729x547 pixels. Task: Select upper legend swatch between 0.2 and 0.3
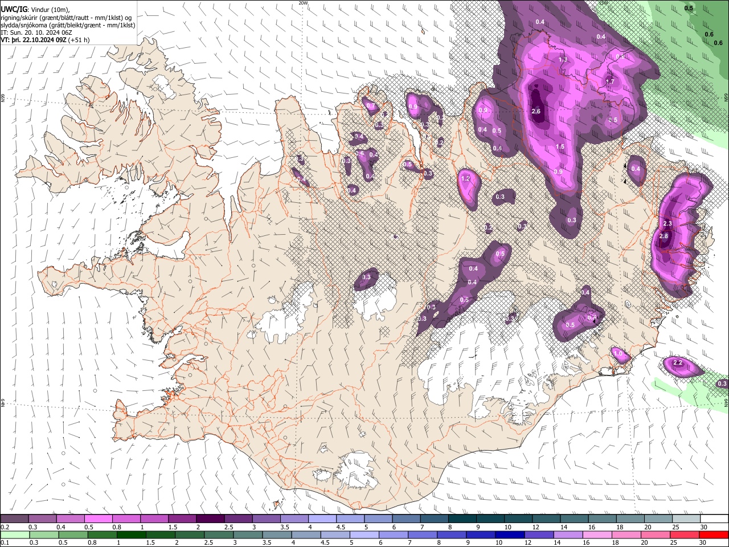(14, 519)
